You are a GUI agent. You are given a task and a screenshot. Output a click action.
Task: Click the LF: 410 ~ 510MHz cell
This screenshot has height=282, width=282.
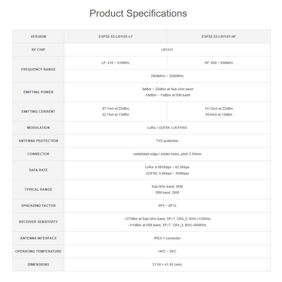[116, 63]
